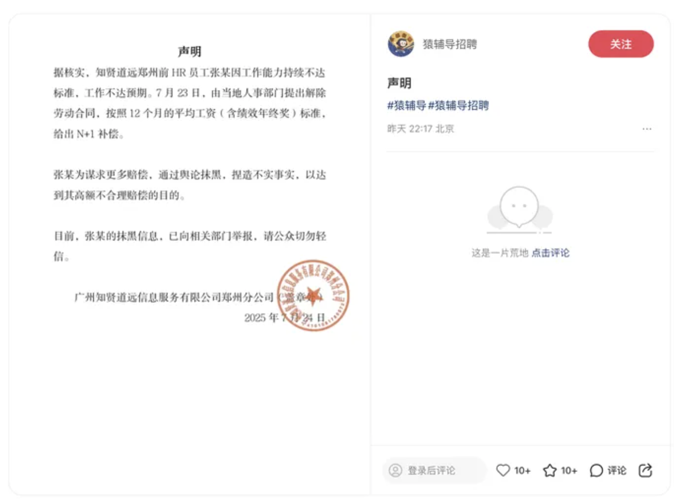This screenshot has height=501, width=682.
Task: Click the 登录后评论 comment input field
Action: (434, 470)
